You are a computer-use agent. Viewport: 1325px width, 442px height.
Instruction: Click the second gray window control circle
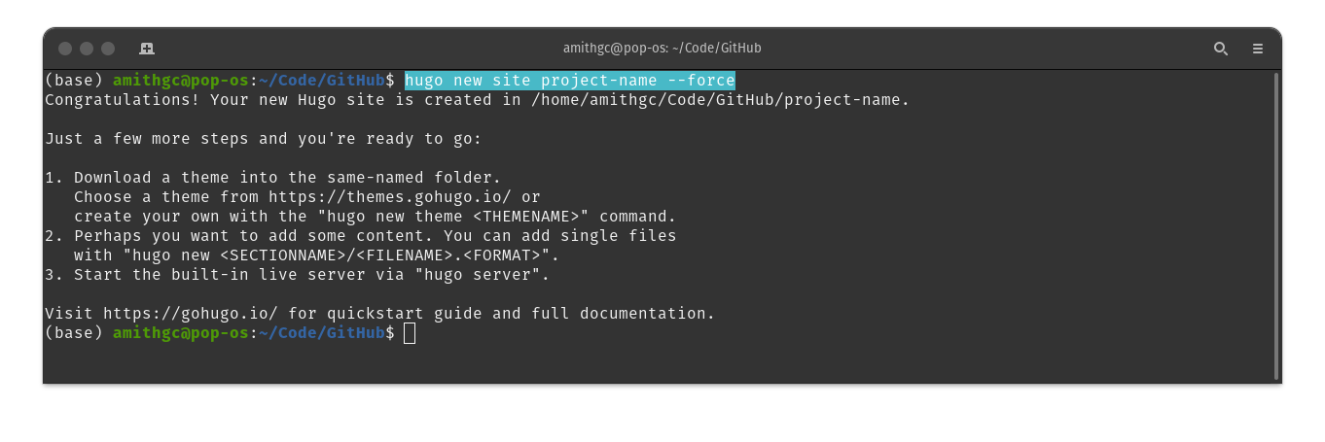click(x=87, y=49)
